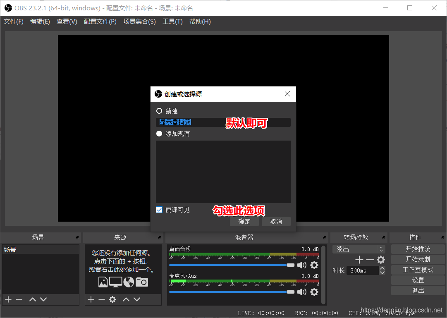Click the 时长 300ms duration field

[x=363, y=270]
